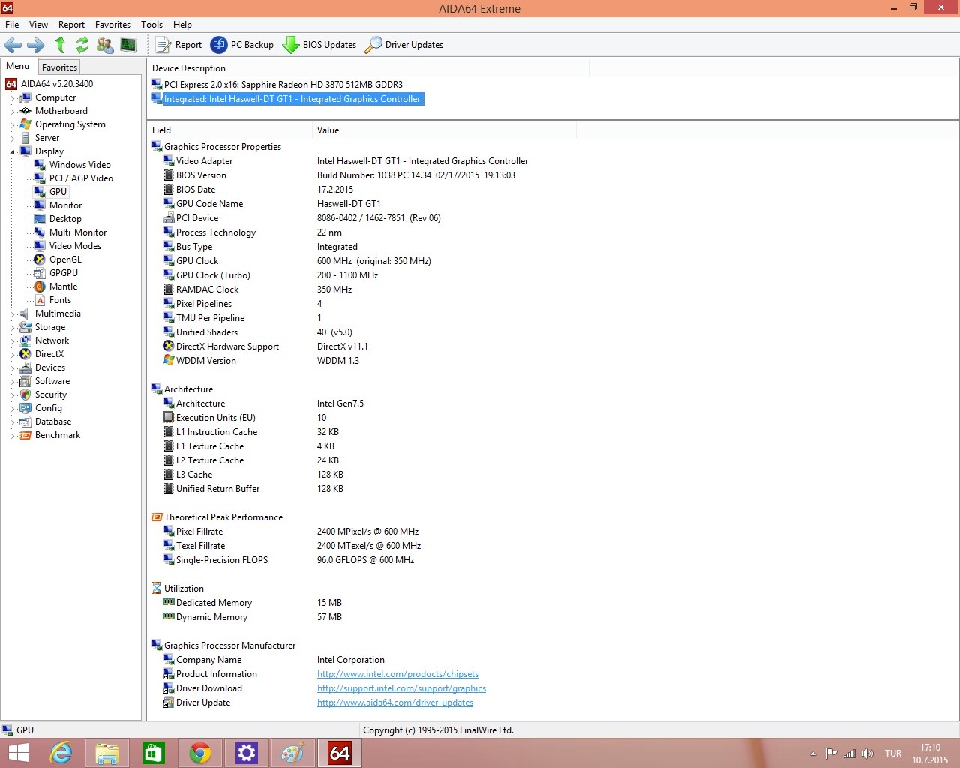Screen dimensions: 960x768
Task: Open the Manage Users toolbar icon
Action: pos(105,45)
